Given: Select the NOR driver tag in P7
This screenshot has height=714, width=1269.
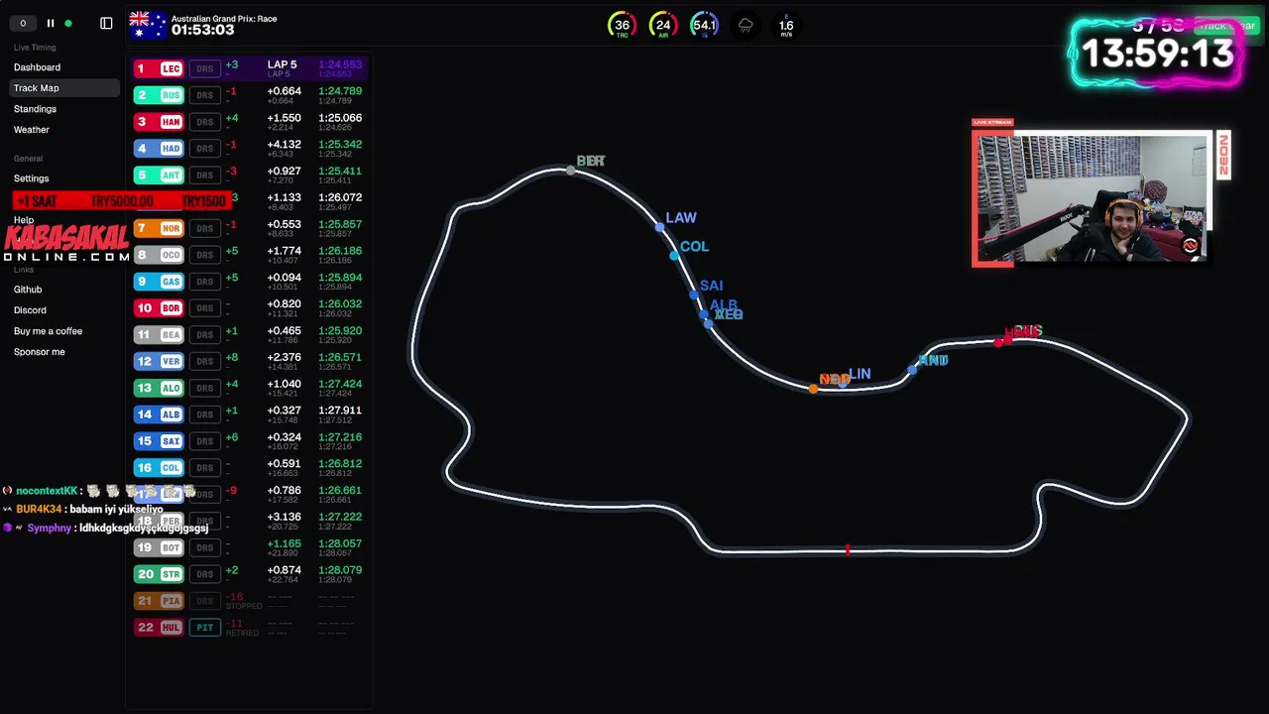Looking at the screenshot, I should pos(159,228).
